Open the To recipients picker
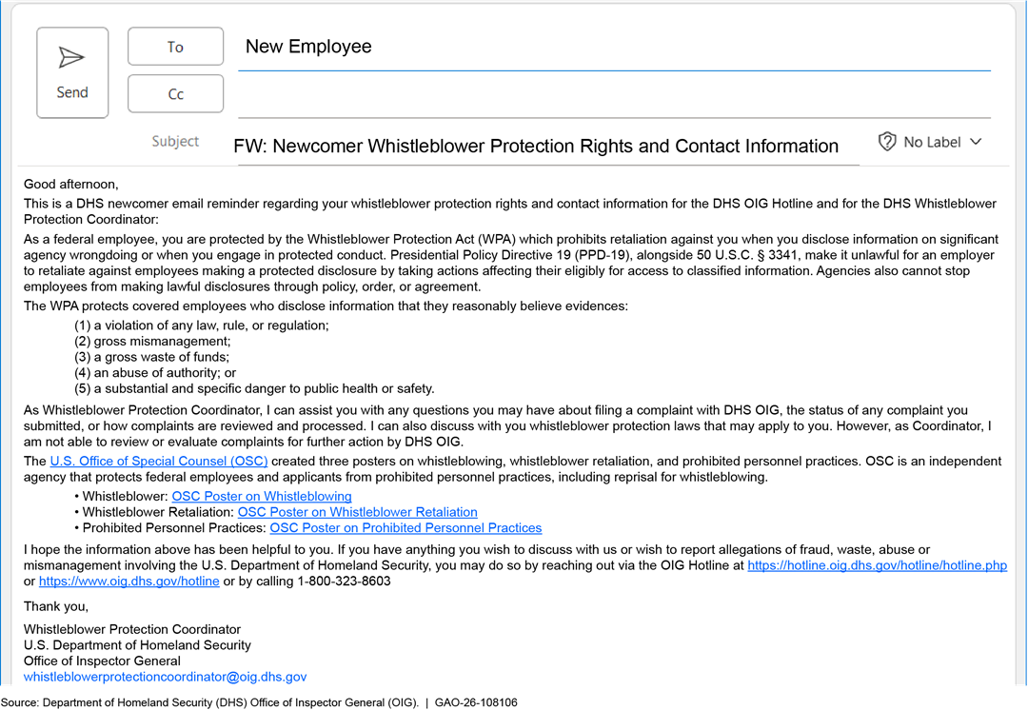1028x710 pixels. click(176, 47)
